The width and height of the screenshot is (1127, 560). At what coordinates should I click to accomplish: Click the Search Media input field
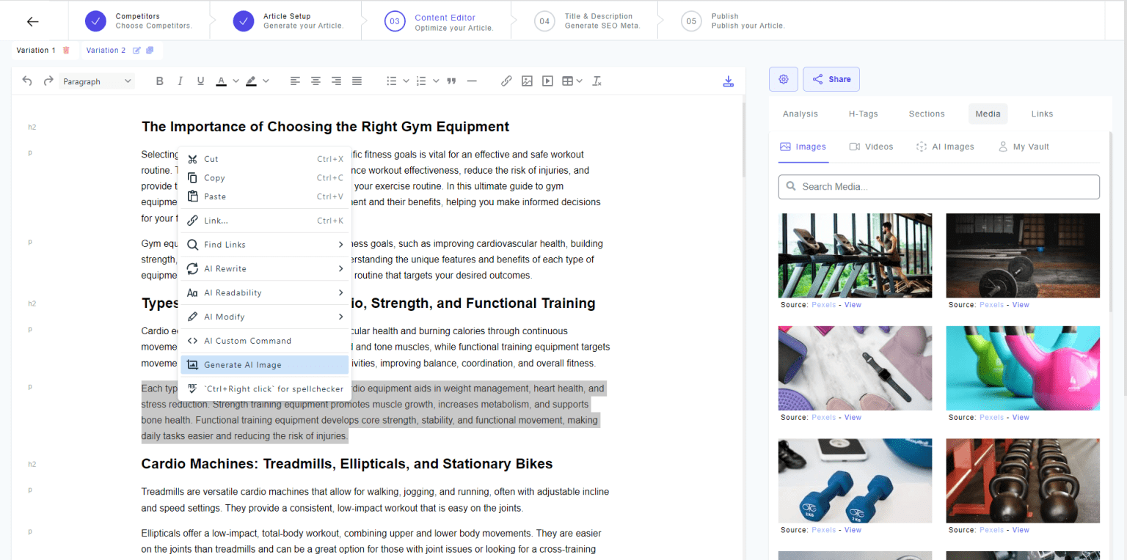coord(939,187)
